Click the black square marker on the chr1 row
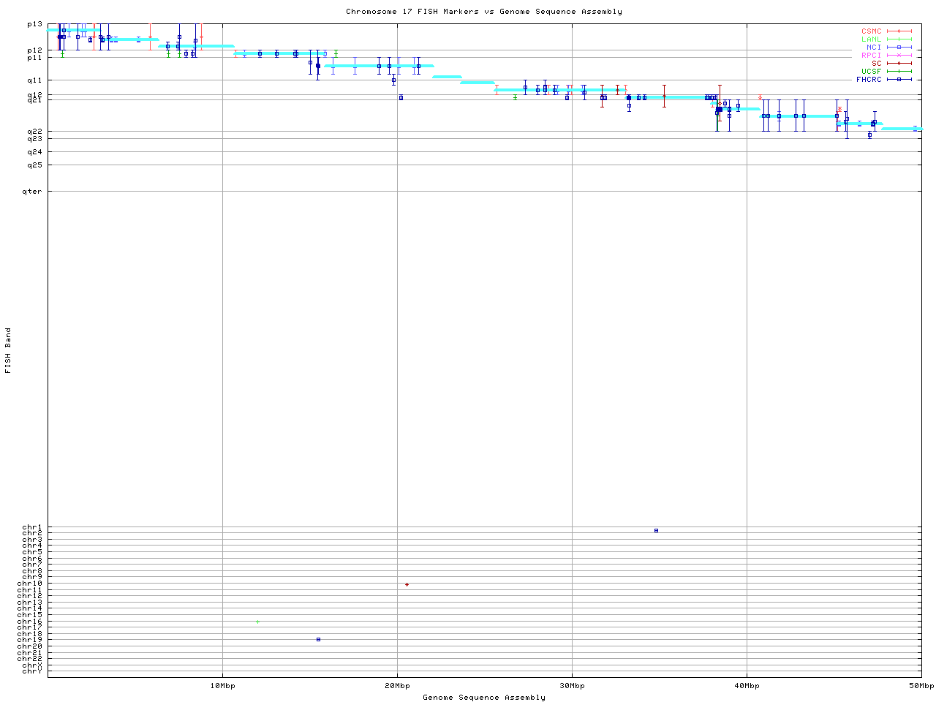The width and height of the screenshot is (936, 702). (656, 530)
